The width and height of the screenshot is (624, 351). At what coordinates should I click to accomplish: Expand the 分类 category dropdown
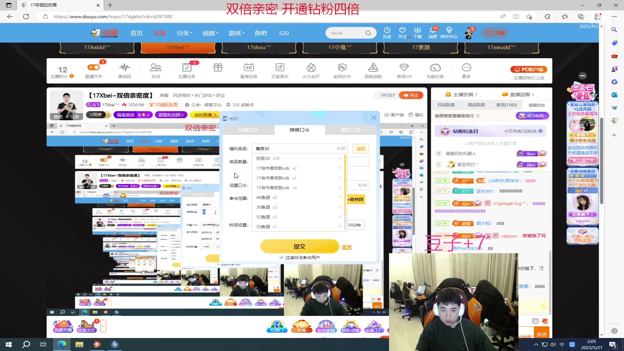coord(184,33)
